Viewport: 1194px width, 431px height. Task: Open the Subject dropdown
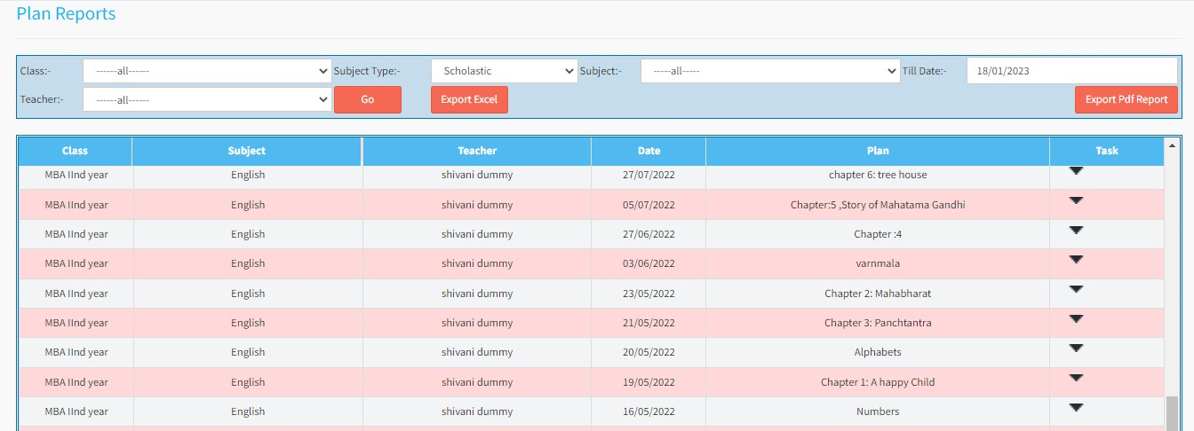coord(769,71)
